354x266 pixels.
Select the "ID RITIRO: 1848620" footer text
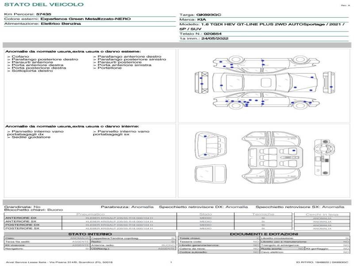pos(313,262)
